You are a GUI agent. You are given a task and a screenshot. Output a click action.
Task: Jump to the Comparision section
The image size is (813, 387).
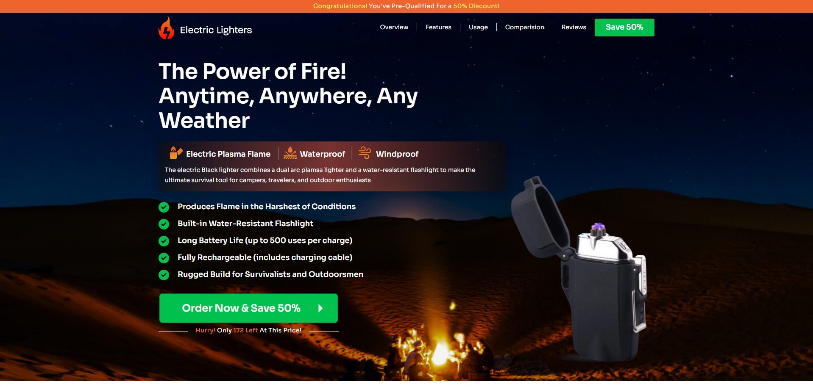[x=524, y=27]
